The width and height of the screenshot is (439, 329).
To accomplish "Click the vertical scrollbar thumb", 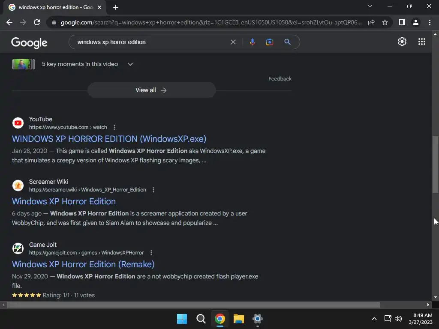I will [435, 164].
